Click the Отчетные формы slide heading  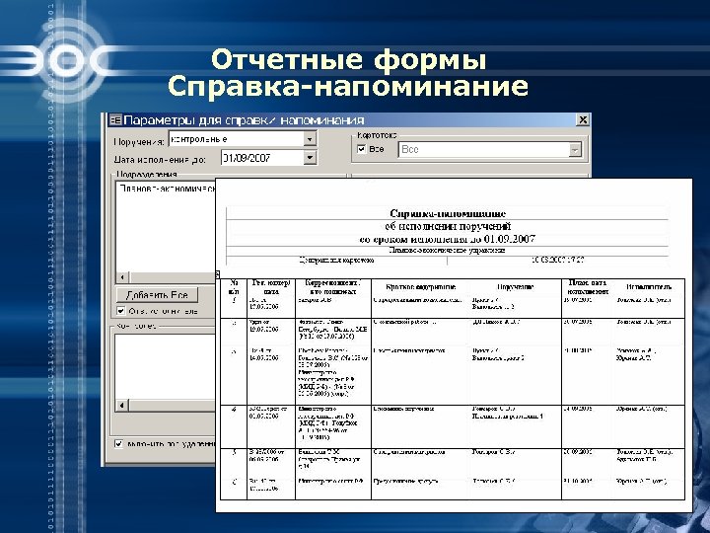[349, 60]
